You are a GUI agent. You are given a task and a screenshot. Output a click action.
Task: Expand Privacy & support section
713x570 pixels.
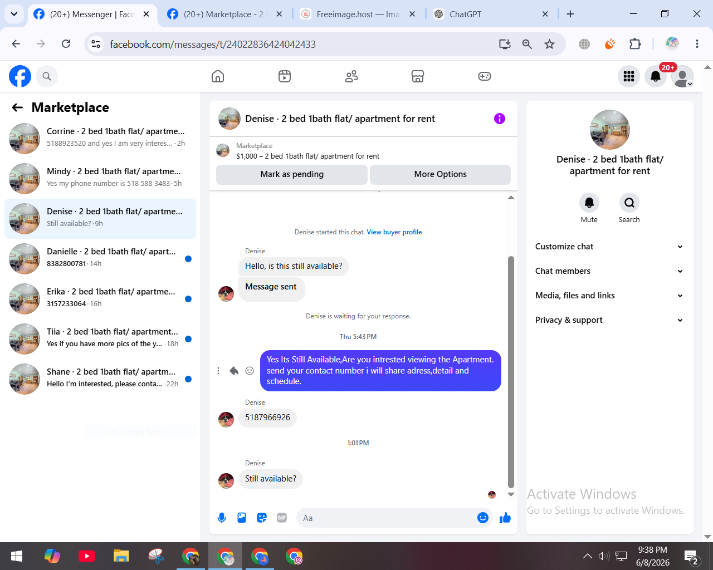pos(609,320)
